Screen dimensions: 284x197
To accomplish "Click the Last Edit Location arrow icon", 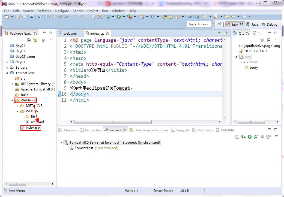I will pyautogui.click(x=227, y=17).
